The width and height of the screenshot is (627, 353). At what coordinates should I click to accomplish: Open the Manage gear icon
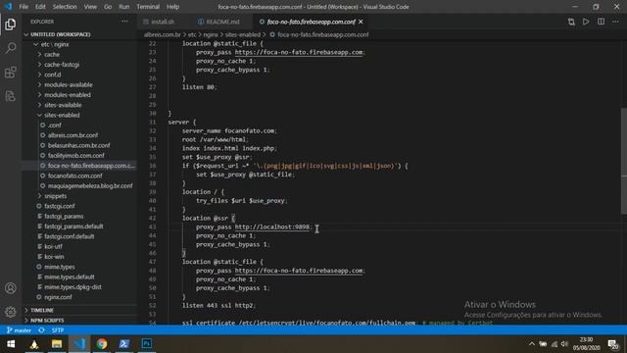tap(11, 312)
